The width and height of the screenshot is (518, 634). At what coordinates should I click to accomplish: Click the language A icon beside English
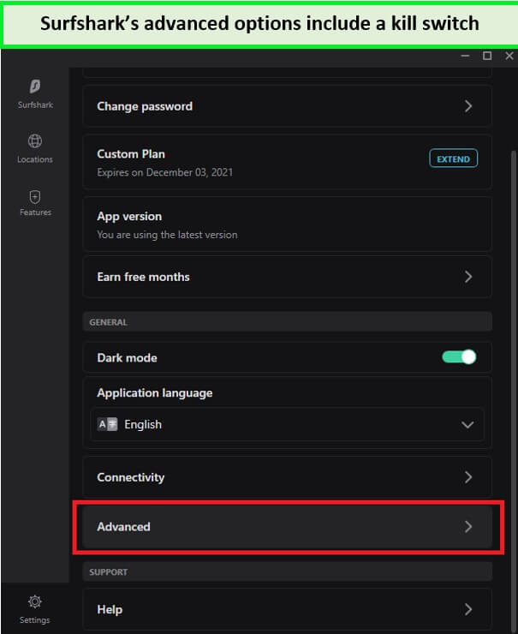[108, 424]
